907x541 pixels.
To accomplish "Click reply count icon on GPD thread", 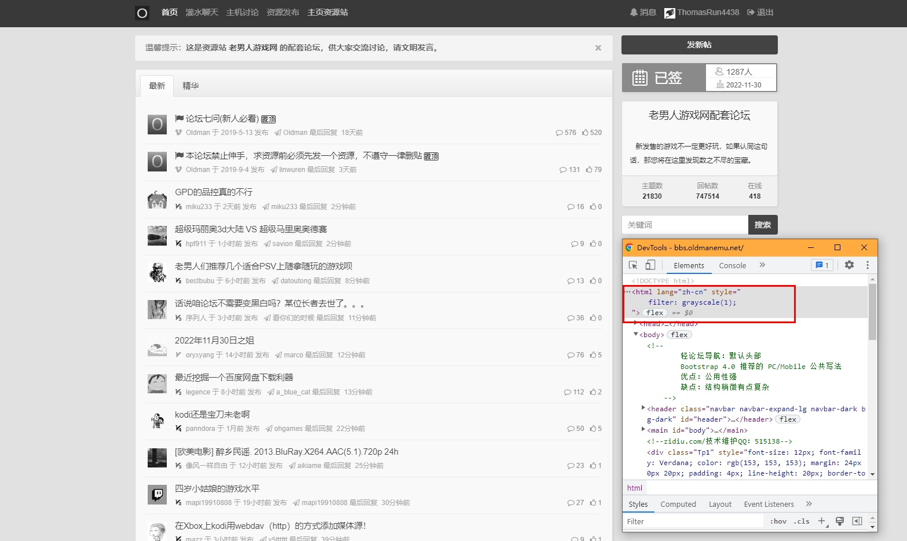I will click(x=571, y=207).
